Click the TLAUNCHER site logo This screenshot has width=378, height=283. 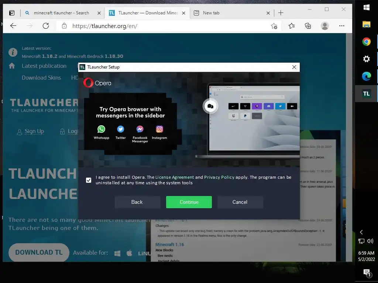pyautogui.click(x=44, y=105)
